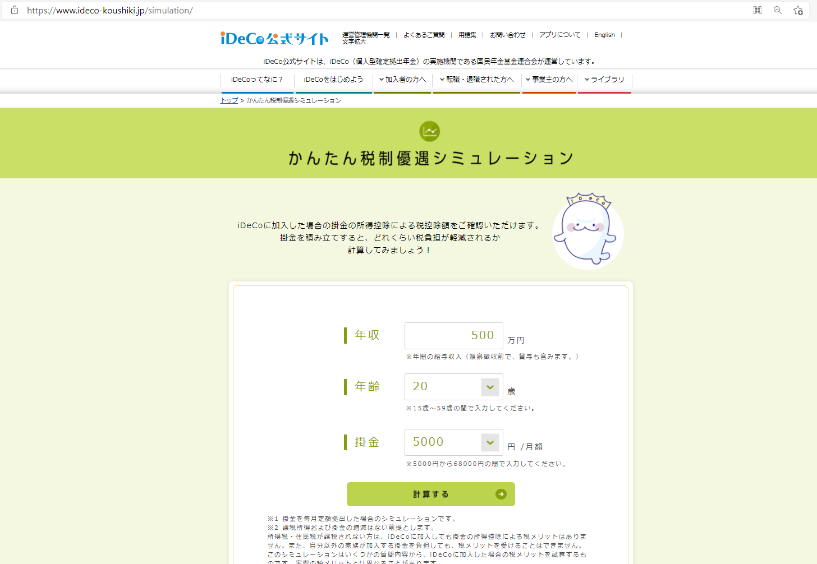Add page to favorites with star icon
This screenshot has height=564, width=817.
(798, 10)
